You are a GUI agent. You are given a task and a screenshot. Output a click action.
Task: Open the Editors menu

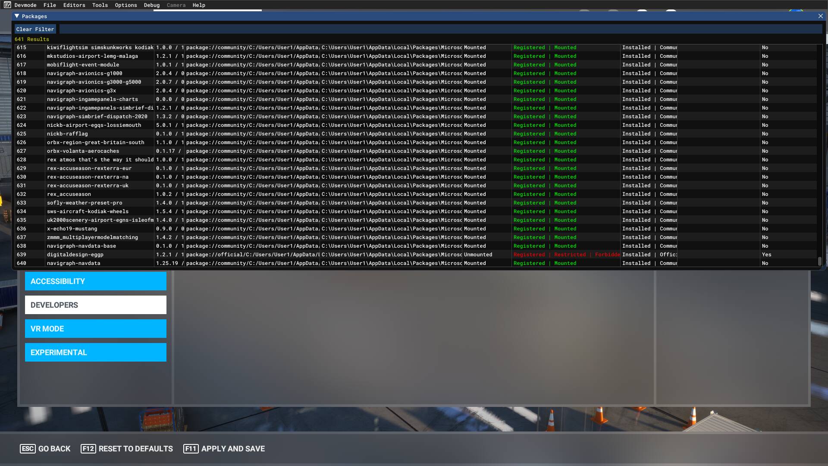tap(74, 5)
